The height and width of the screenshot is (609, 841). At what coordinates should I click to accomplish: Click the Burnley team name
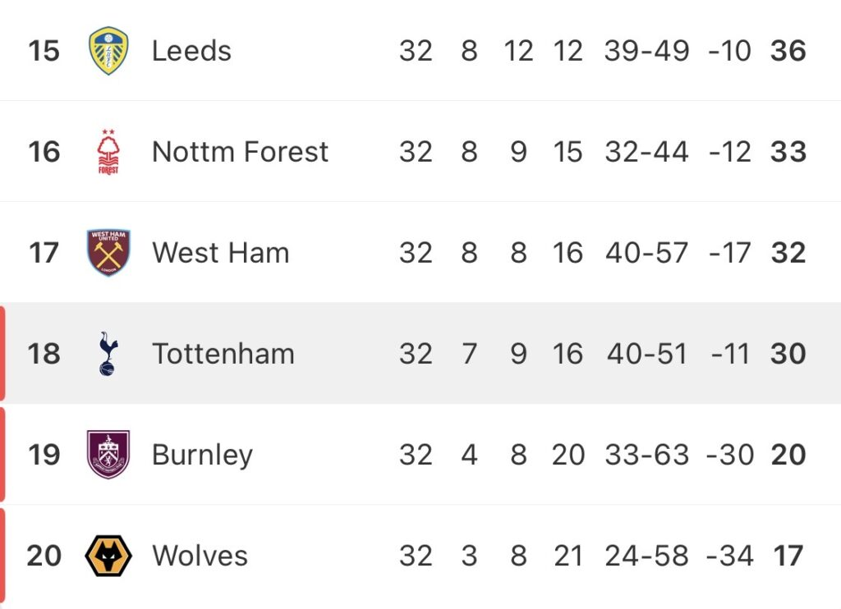202,455
